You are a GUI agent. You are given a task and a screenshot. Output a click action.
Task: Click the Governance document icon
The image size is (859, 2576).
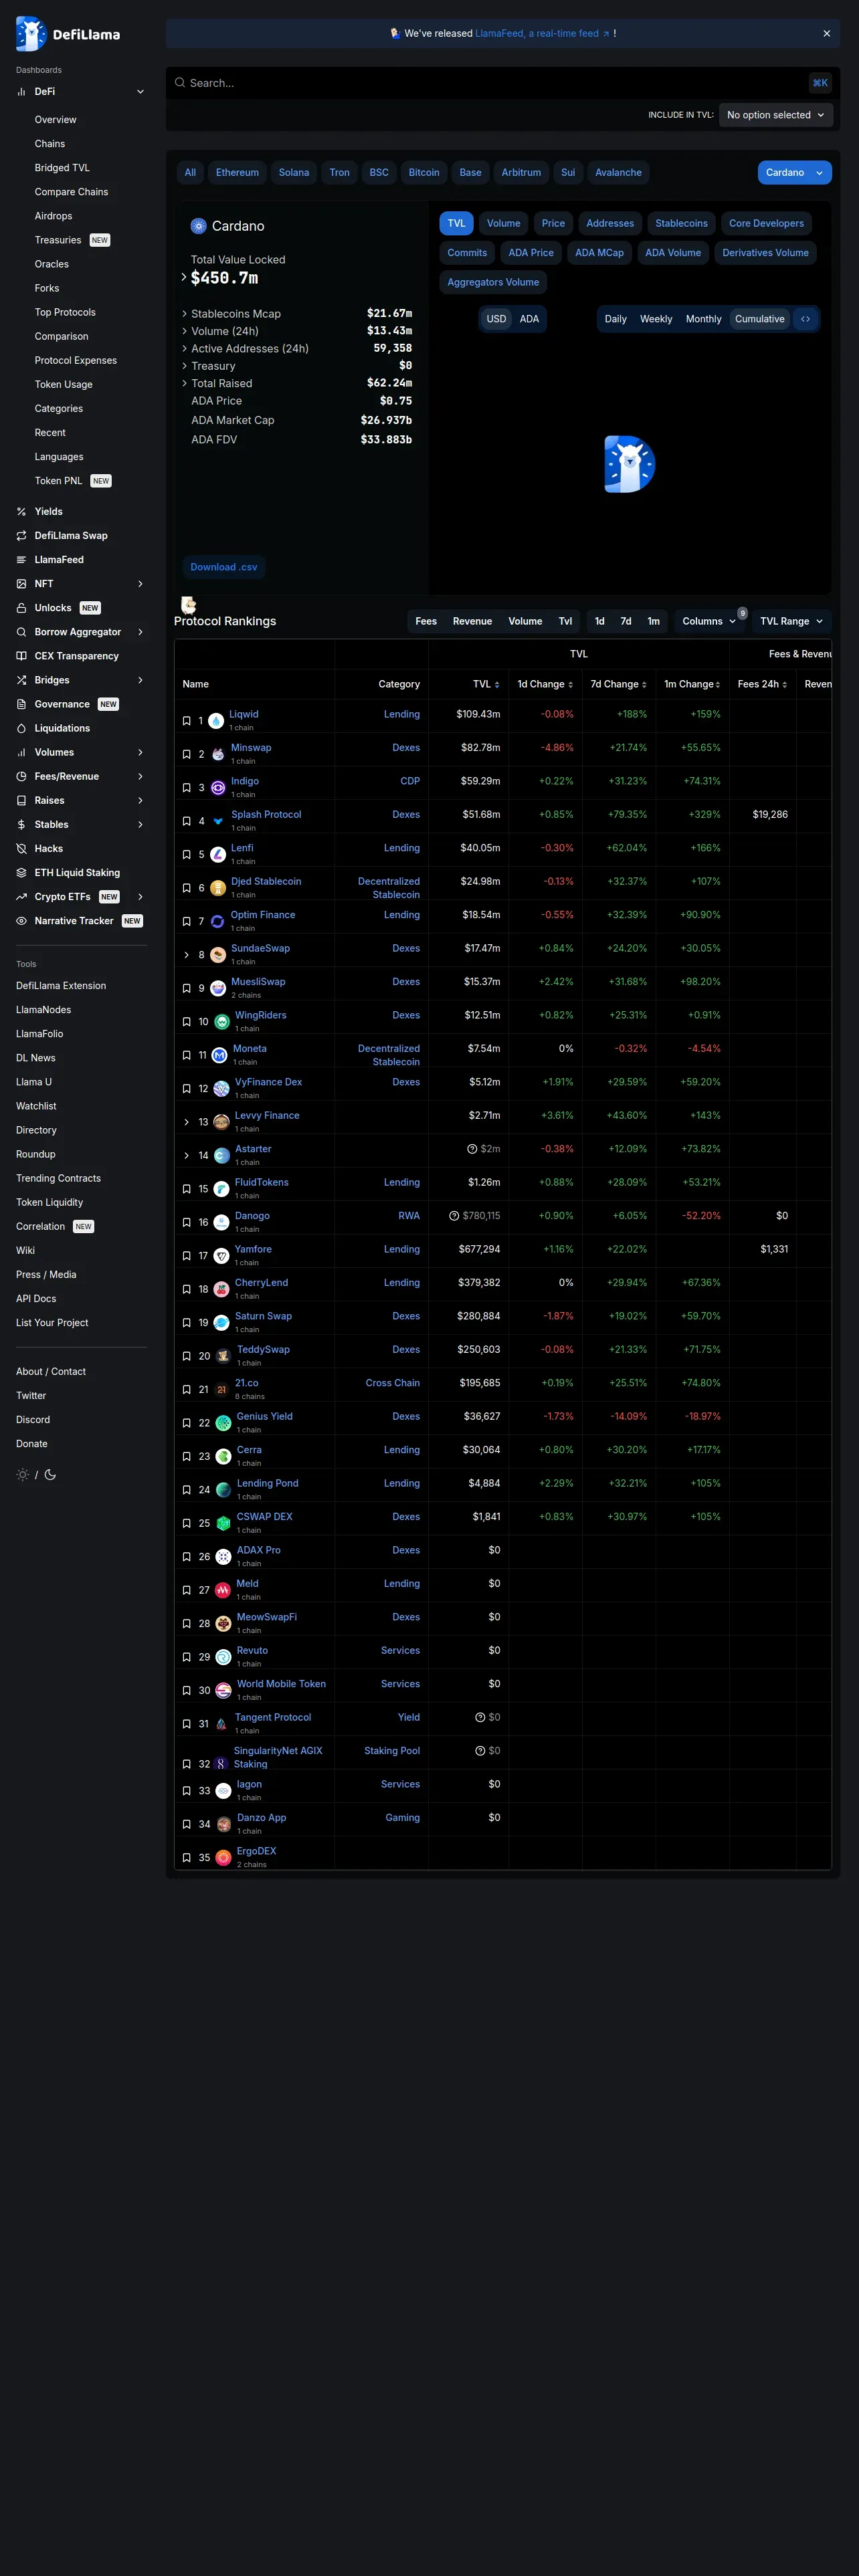21,704
